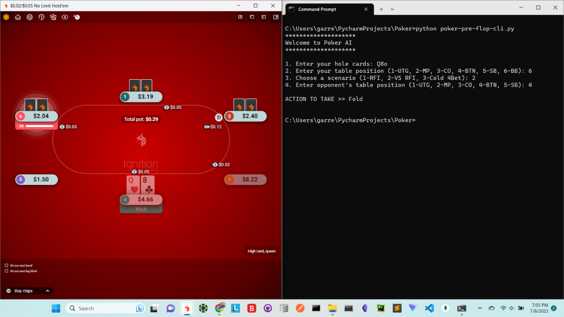Click the side panel layout icon
Image resolution: width=564 pixels, height=317 pixels.
tap(276, 17)
